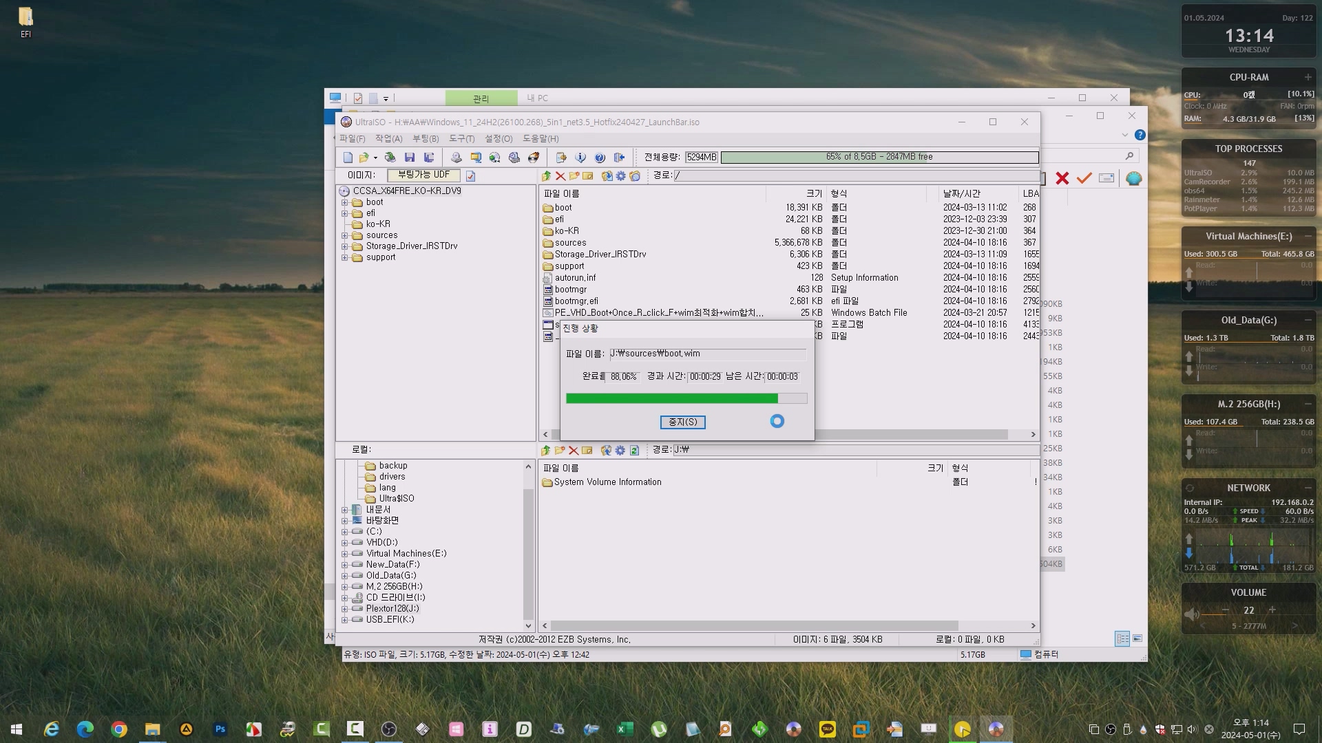1322x743 pixels.
Task: Click the gear properties icon in local pane
Action: [620, 451]
